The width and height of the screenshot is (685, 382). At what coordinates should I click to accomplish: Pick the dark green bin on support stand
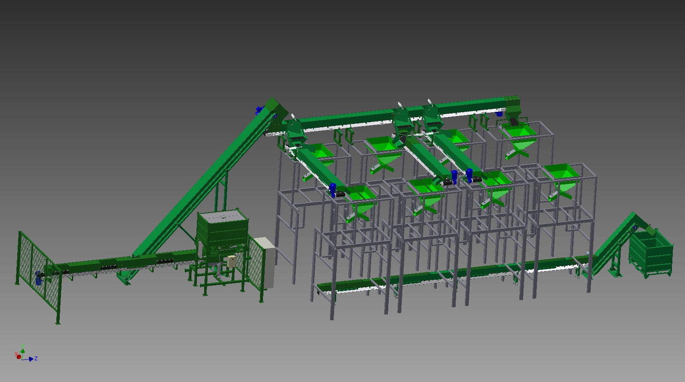tap(222, 230)
